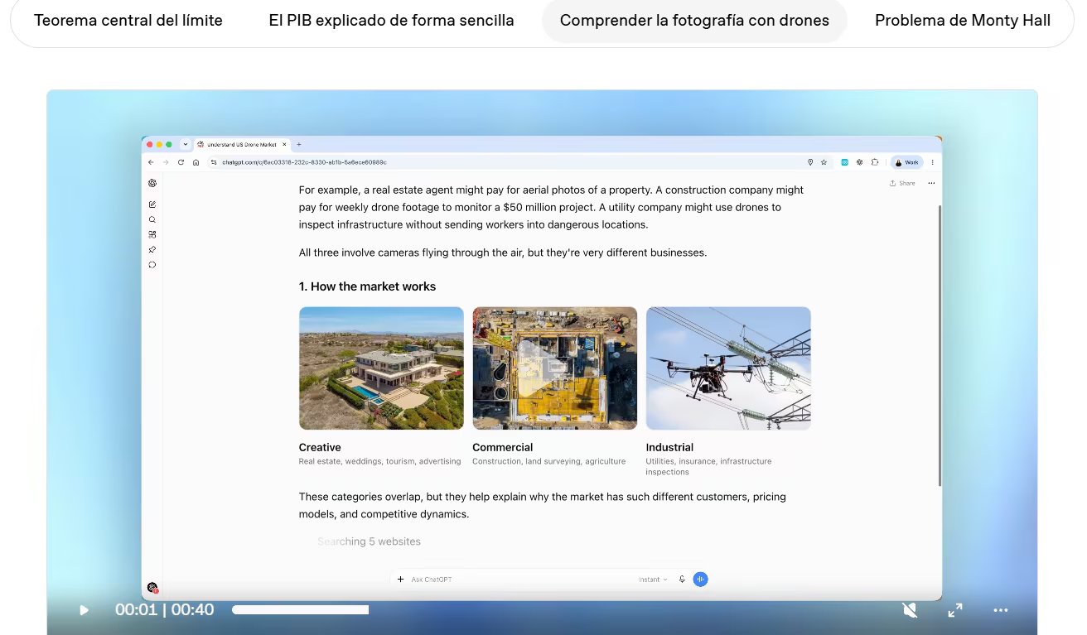Open the Industrial drone power line image
Image resolution: width=1087 pixels, height=635 pixels.
(728, 368)
